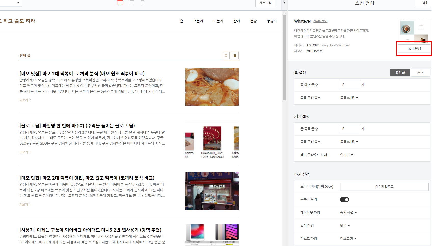Switch to the 커버 tab

tap(420, 72)
